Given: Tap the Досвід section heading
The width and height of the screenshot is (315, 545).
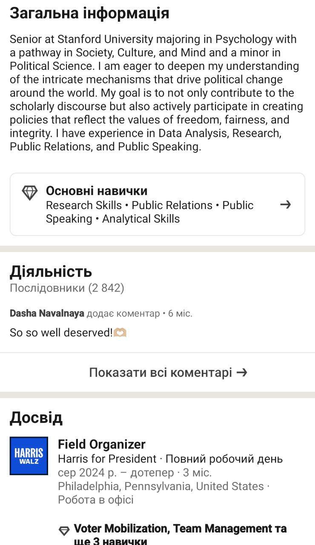Looking at the screenshot, I should click(36, 418).
